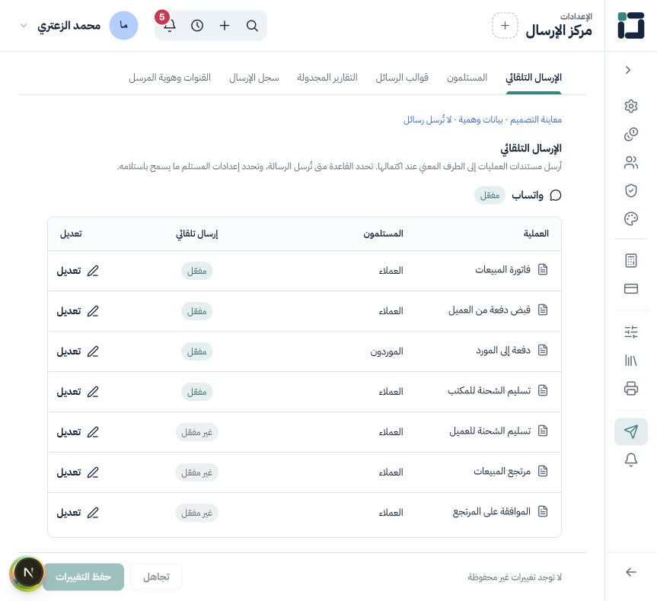Viewport: 657px width, 601px height.
Task: Click the إرسال تلقائي column header
Action: [197, 234]
